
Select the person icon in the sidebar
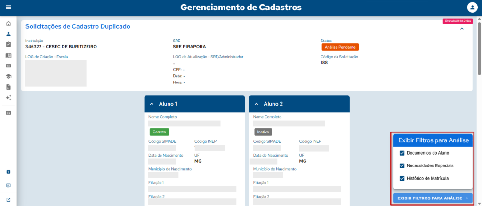(x=8, y=34)
